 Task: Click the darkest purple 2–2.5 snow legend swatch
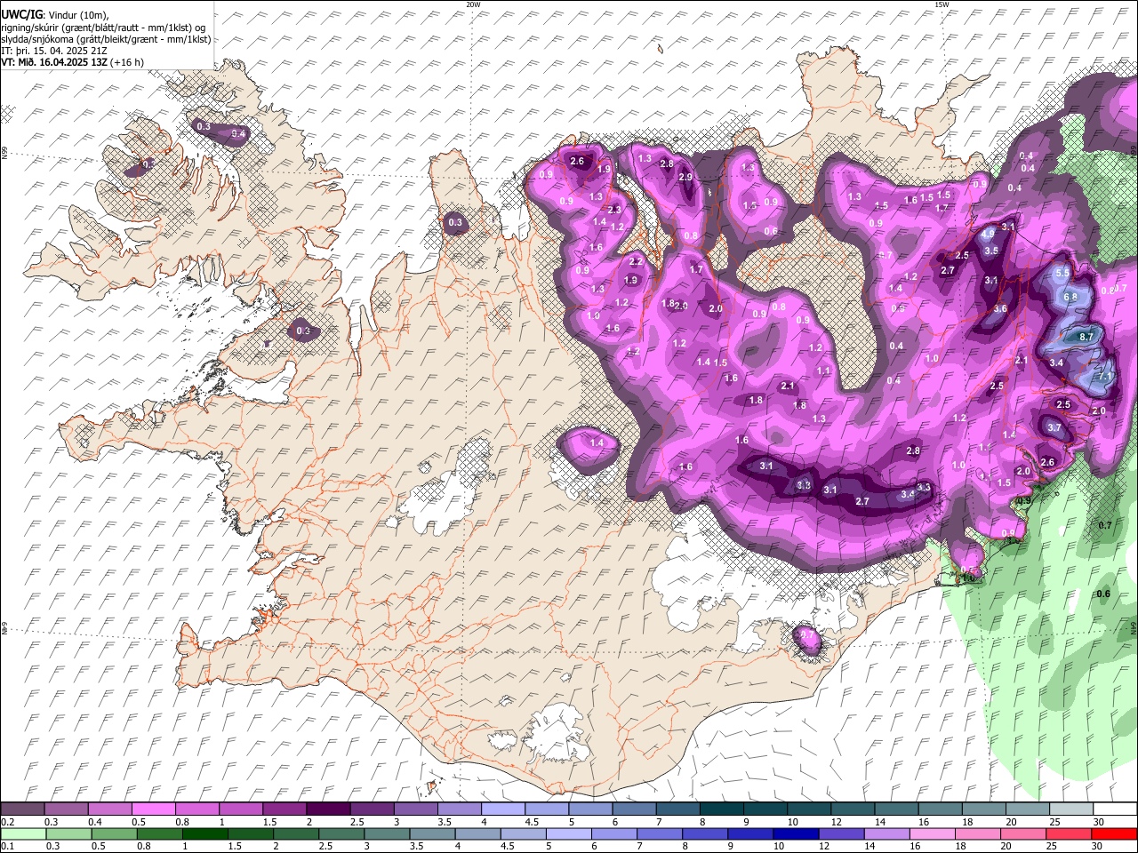pyautogui.click(x=328, y=809)
